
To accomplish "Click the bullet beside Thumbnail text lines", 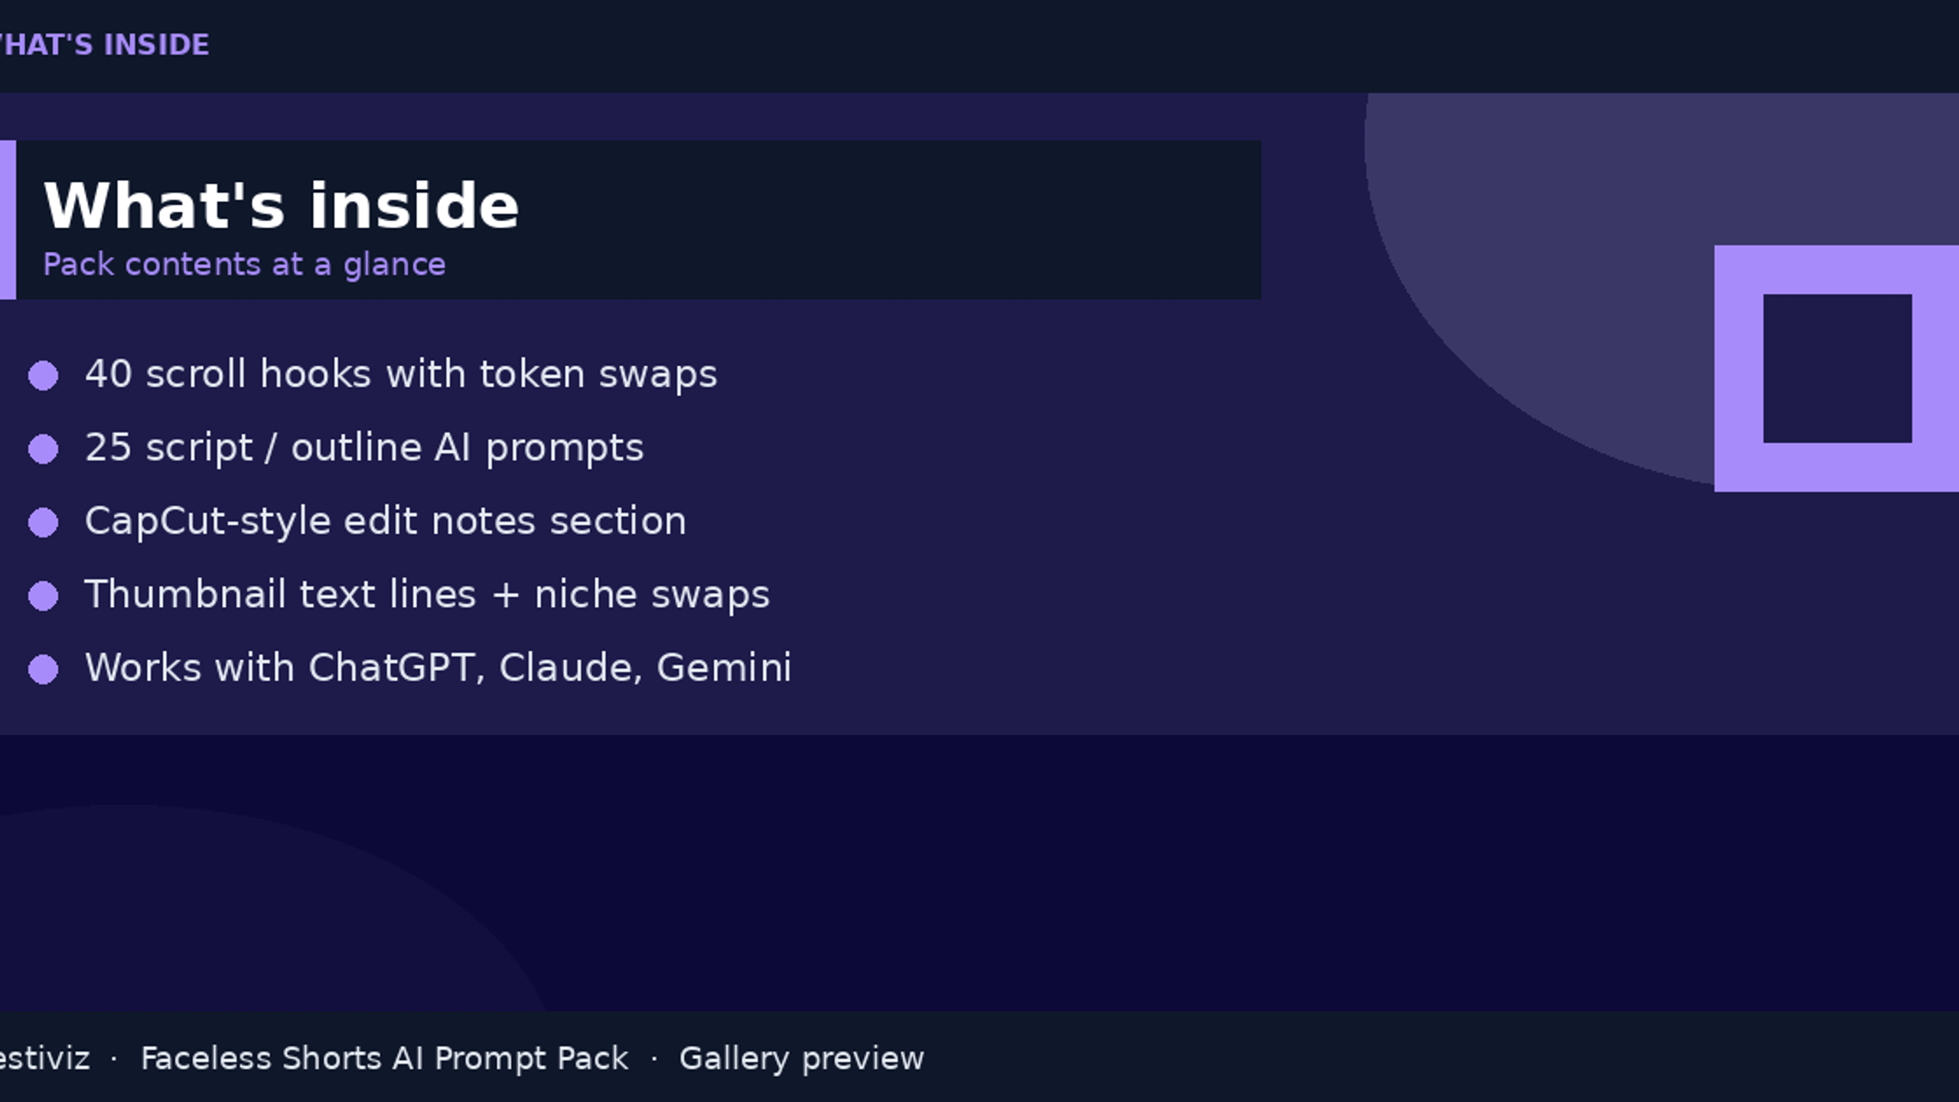I will point(43,596).
